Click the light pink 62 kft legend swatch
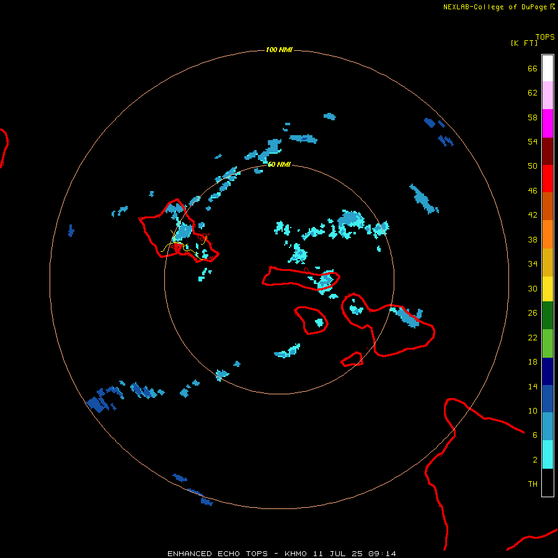This screenshot has width=558, height=558. (547, 95)
